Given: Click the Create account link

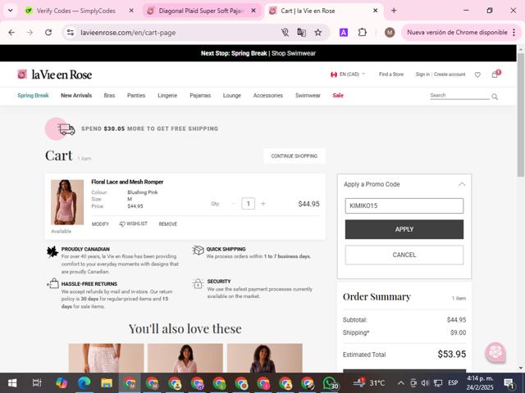Looking at the screenshot, I should (x=450, y=75).
